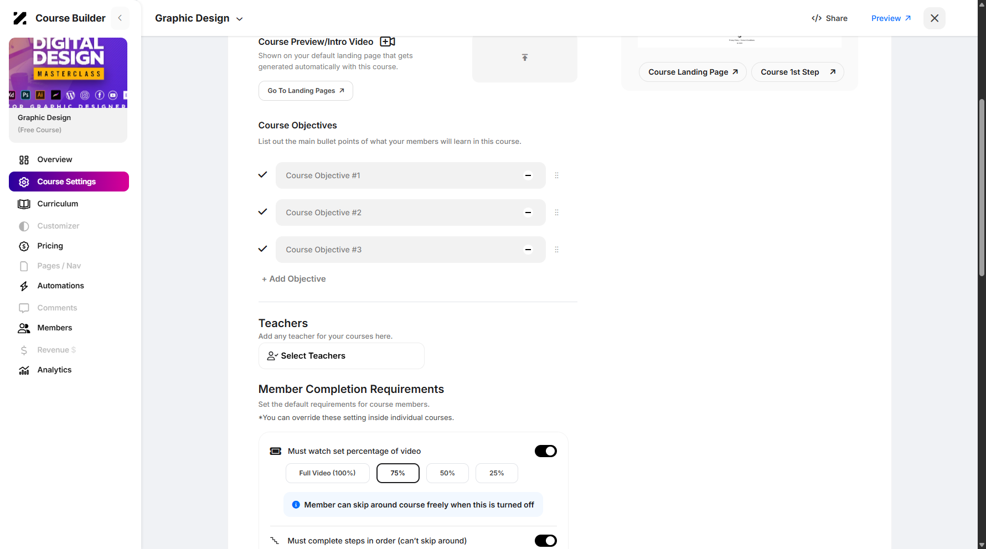Click drag handle for Course Objective #3
Screen dimensions: 986x549
pyautogui.click(x=556, y=250)
